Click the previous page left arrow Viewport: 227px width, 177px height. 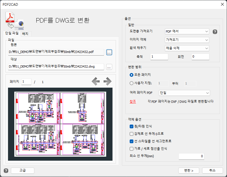point(96,81)
